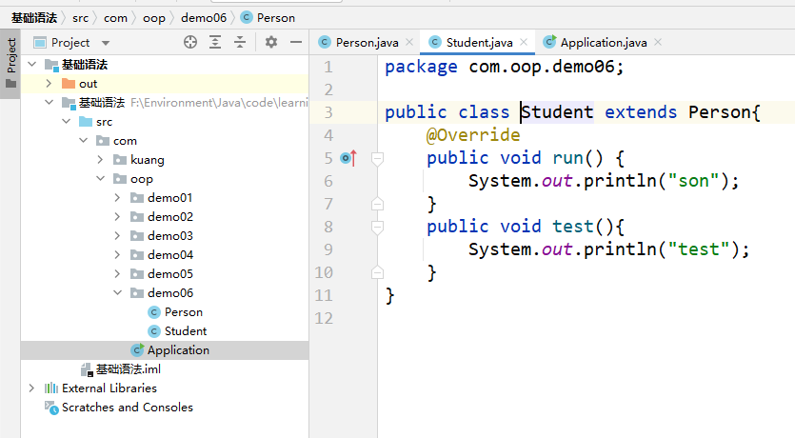Click the Expand All icon in Project panel
This screenshot has width=795, height=438.
(215, 42)
